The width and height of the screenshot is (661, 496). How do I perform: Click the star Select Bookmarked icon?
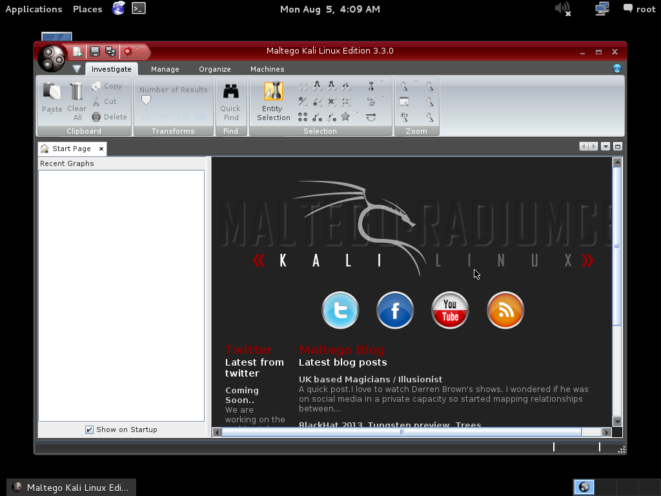345,116
